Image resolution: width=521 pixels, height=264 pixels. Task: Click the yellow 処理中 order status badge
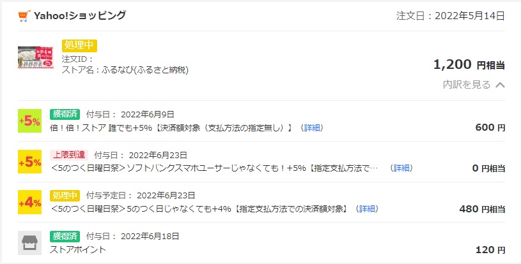[x=79, y=46]
